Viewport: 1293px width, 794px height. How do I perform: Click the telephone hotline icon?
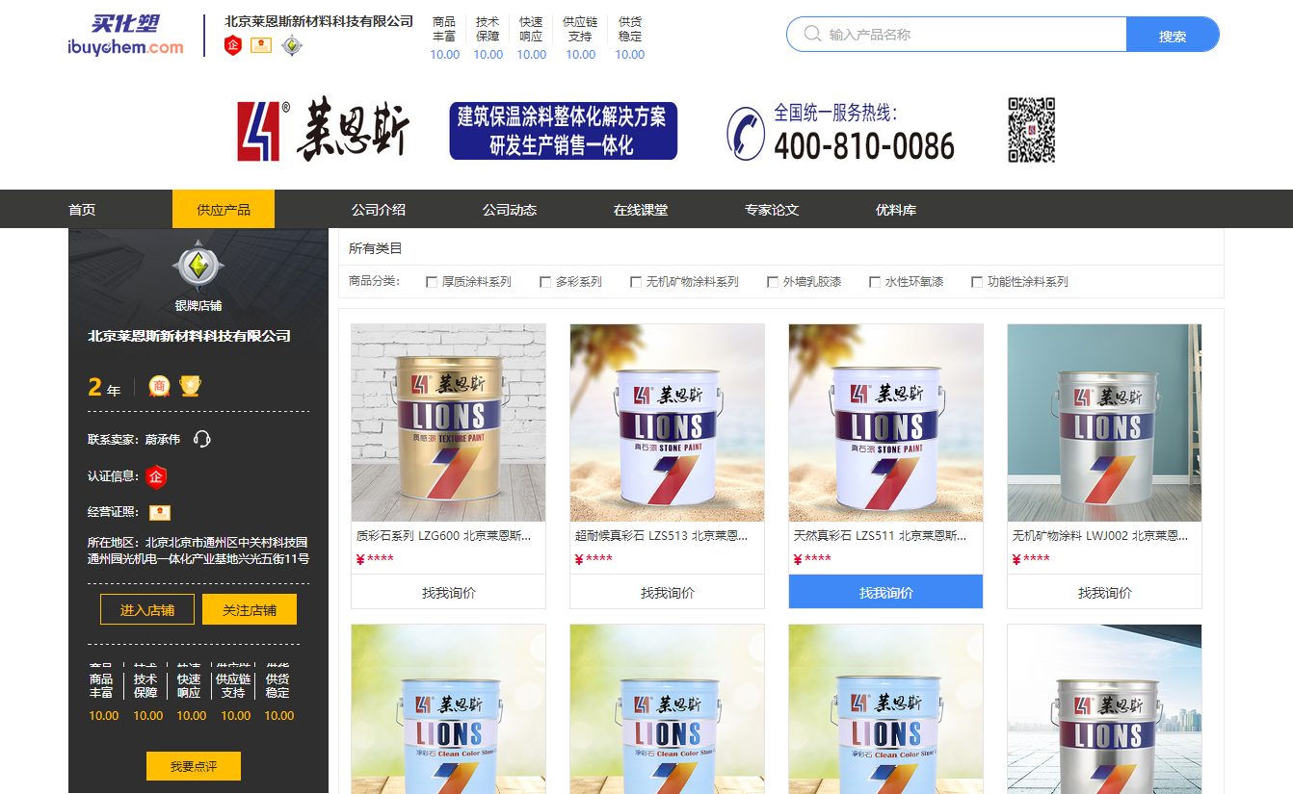point(746,133)
